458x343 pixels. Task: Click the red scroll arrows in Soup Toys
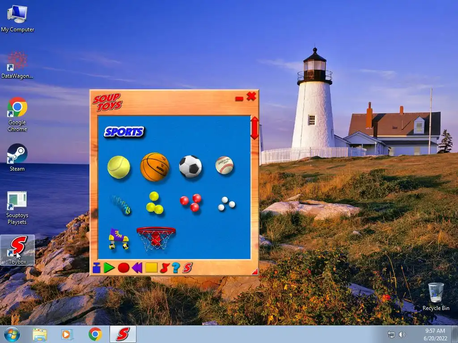point(254,128)
